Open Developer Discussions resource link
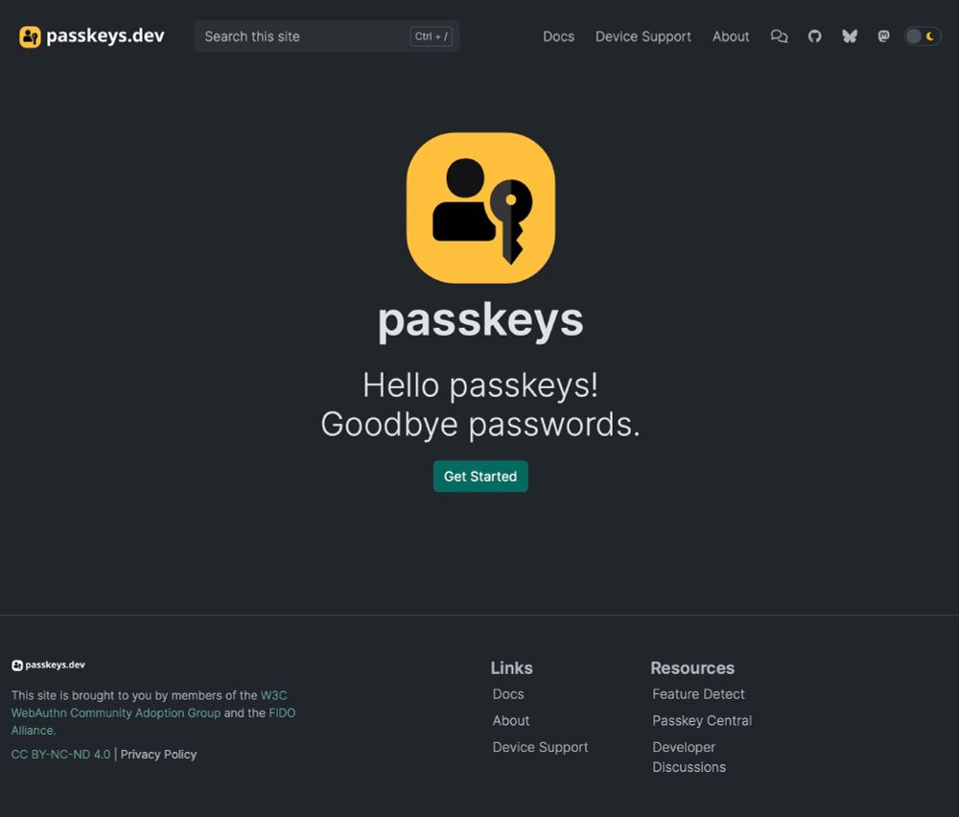Screen dimensions: 959x817 pyautogui.click(x=690, y=758)
